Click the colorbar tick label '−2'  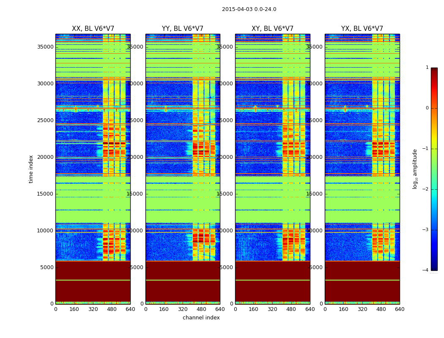(425, 189)
